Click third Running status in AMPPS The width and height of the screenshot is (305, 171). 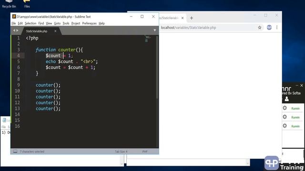[x=295, y=126]
